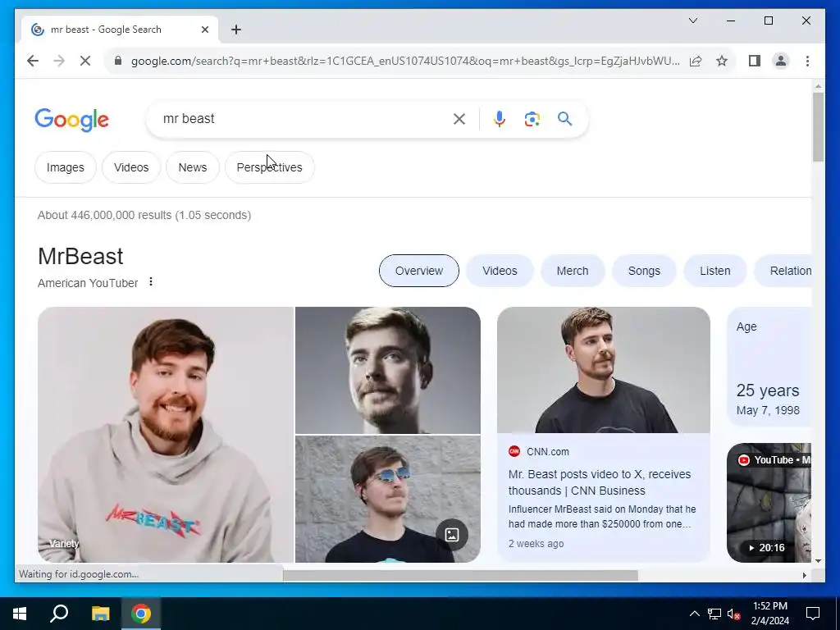Open the tab search dropdown arrow
Screen dimensions: 840x630
692,21
